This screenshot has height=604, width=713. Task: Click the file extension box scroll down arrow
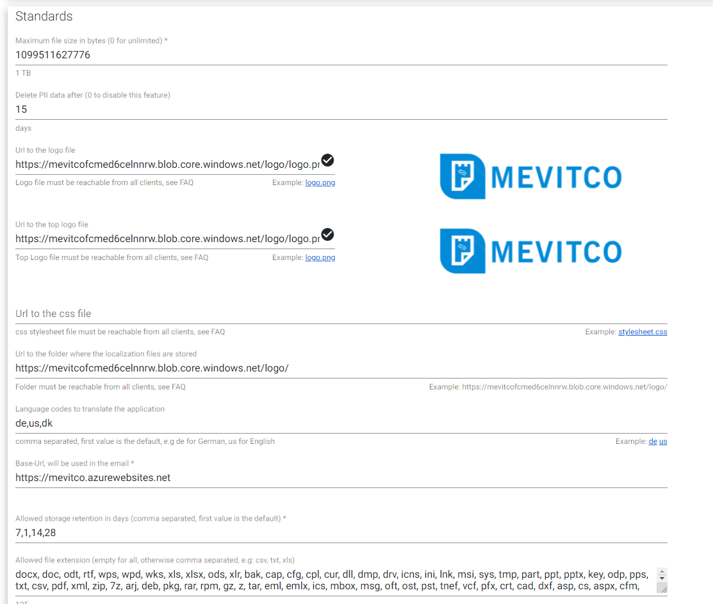(x=662, y=578)
